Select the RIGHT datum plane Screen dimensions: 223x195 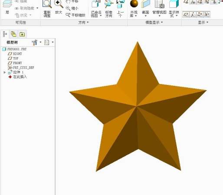[15, 54]
